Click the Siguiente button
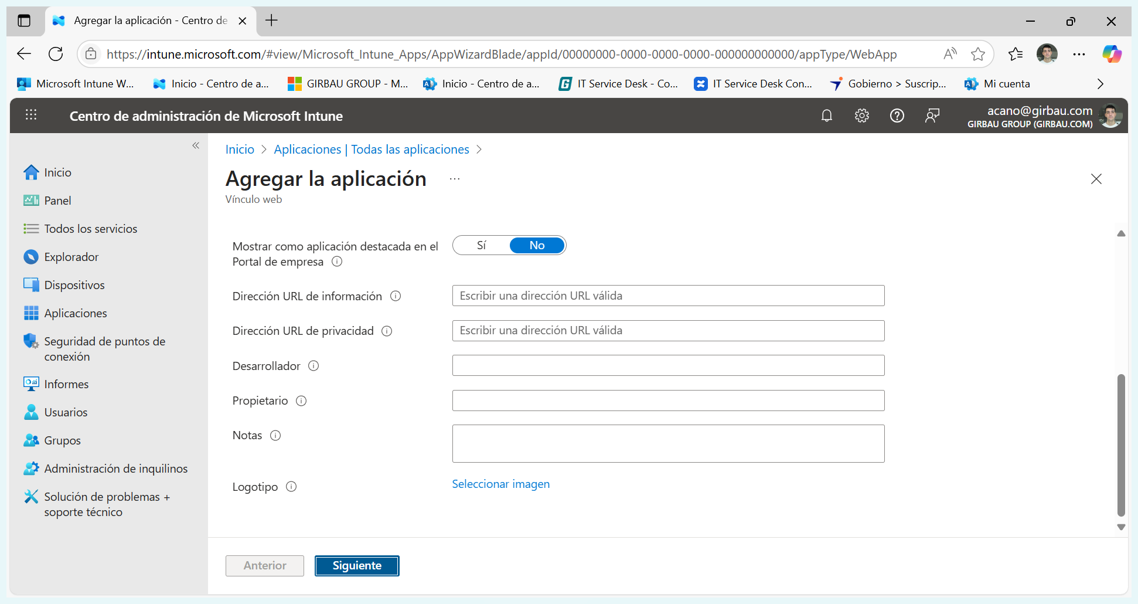The image size is (1138, 604). [356, 565]
